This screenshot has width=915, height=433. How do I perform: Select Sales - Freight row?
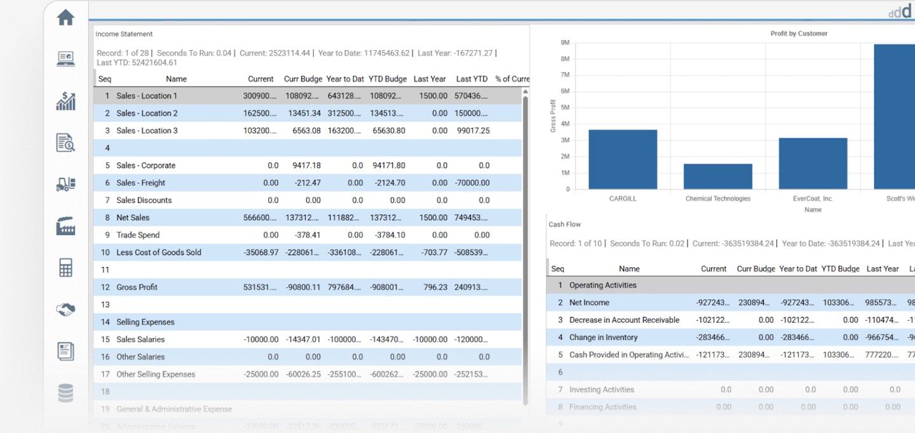[x=308, y=183]
